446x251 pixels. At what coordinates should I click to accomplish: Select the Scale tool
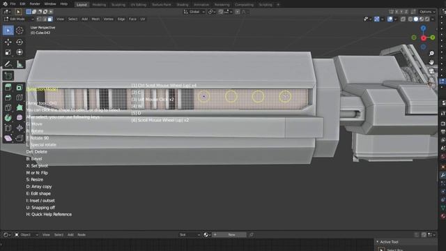click(x=8, y=52)
